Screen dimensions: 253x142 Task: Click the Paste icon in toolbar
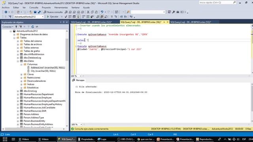tap(96, 12)
